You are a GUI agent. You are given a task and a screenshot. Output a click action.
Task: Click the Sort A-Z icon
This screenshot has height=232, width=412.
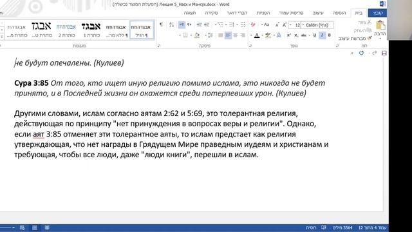pyautogui.click(x=172, y=24)
